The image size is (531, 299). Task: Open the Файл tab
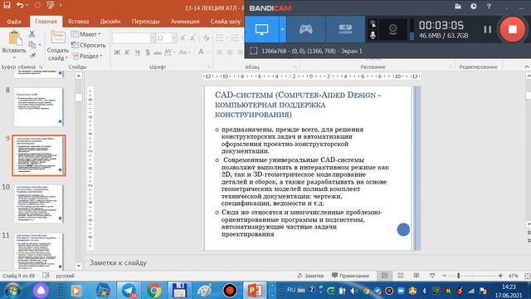14,22
